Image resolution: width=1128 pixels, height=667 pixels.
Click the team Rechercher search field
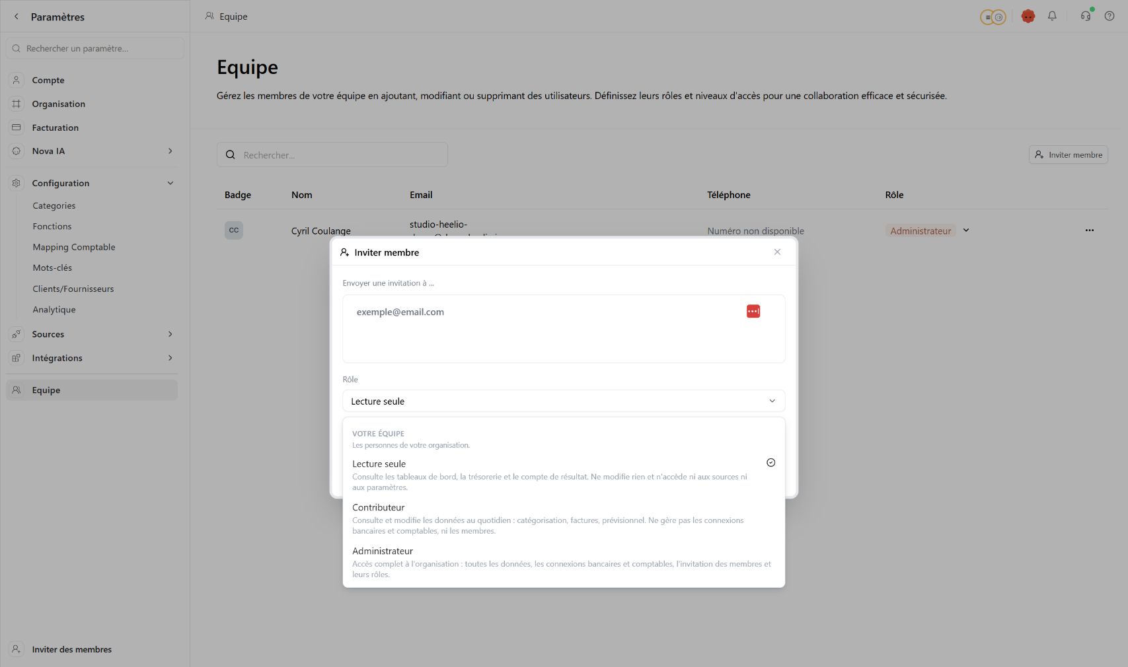pos(332,155)
